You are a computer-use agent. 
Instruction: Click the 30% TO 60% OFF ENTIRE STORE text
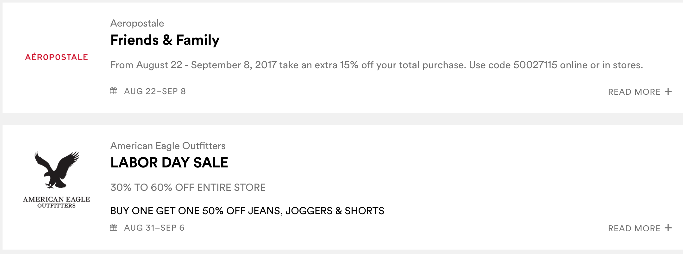click(188, 187)
